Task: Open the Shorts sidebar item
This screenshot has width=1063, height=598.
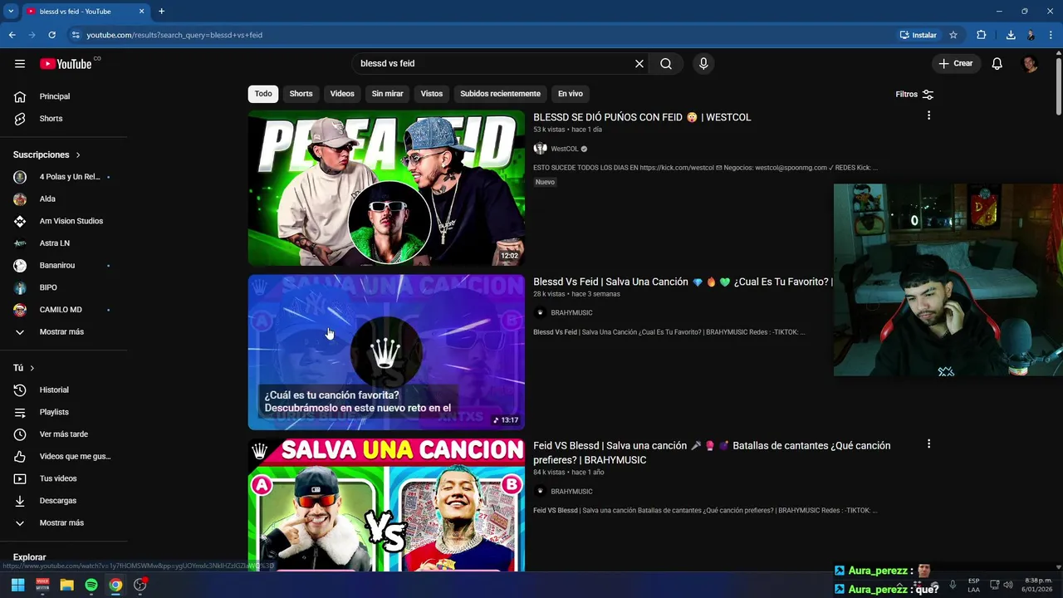Action: (64, 119)
